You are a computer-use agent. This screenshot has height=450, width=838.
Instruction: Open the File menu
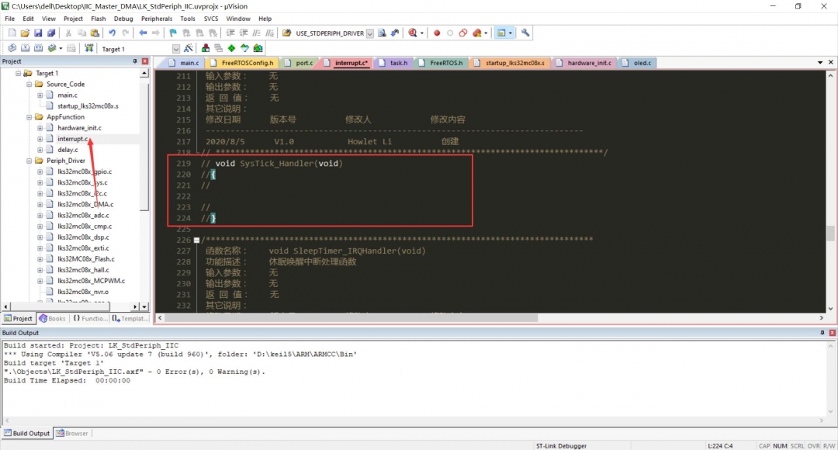tap(9, 19)
